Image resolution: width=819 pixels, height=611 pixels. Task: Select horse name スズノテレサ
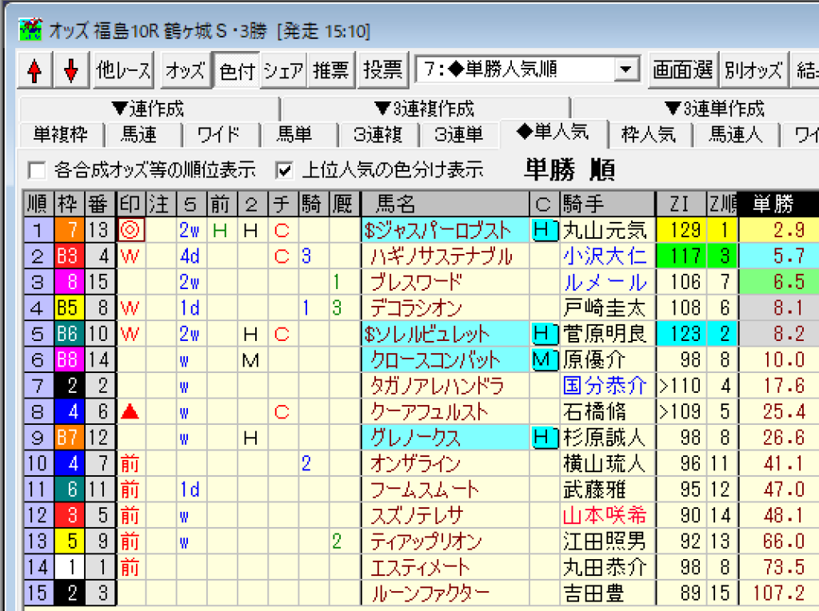[x=416, y=515]
